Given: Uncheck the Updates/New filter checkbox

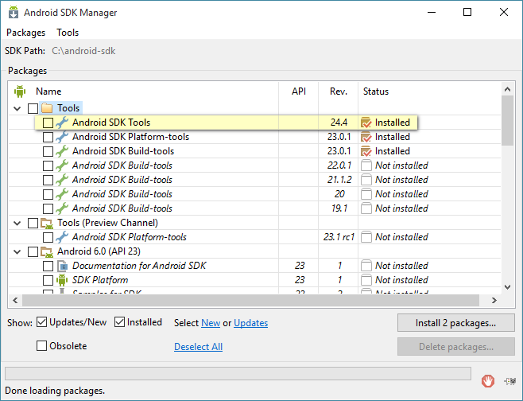Looking at the screenshot, I should [x=41, y=322].
